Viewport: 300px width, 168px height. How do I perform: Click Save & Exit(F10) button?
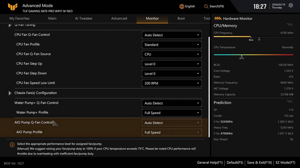tap(259, 163)
